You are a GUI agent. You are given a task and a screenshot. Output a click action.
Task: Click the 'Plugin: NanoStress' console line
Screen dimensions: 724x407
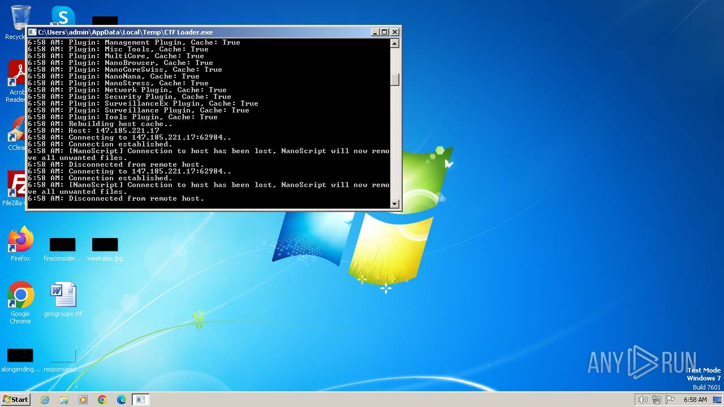tap(118, 83)
